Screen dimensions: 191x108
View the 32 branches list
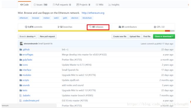click(65, 27)
